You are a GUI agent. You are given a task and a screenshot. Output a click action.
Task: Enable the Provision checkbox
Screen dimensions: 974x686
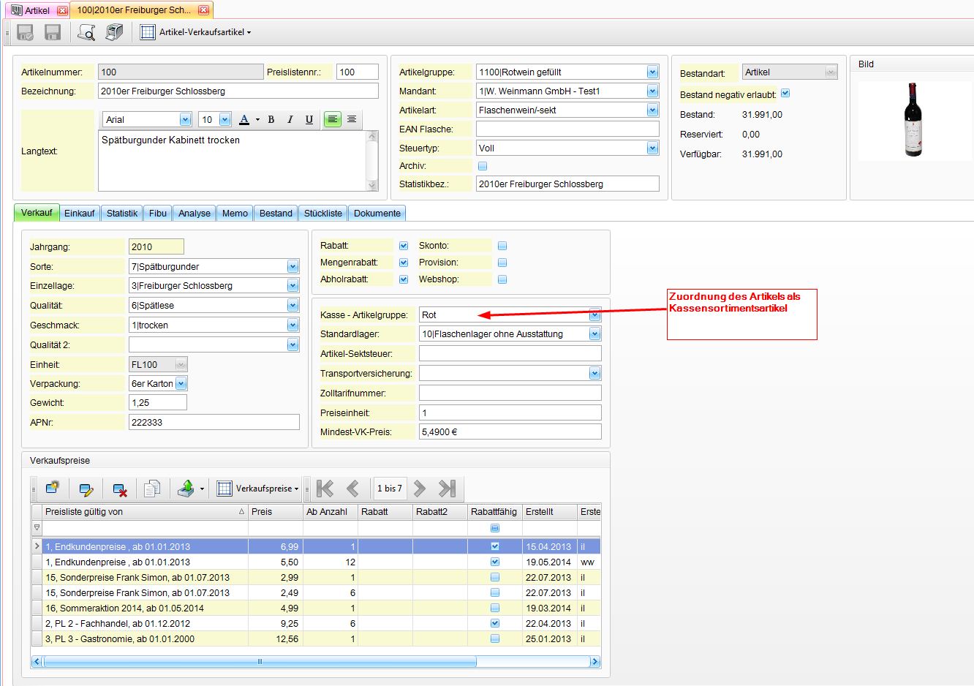pyautogui.click(x=502, y=263)
